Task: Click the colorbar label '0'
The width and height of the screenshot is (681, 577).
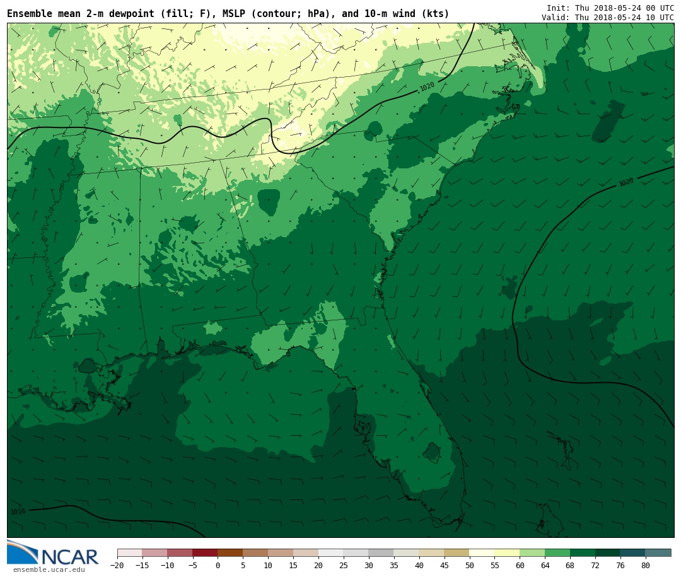Action: [218, 565]
